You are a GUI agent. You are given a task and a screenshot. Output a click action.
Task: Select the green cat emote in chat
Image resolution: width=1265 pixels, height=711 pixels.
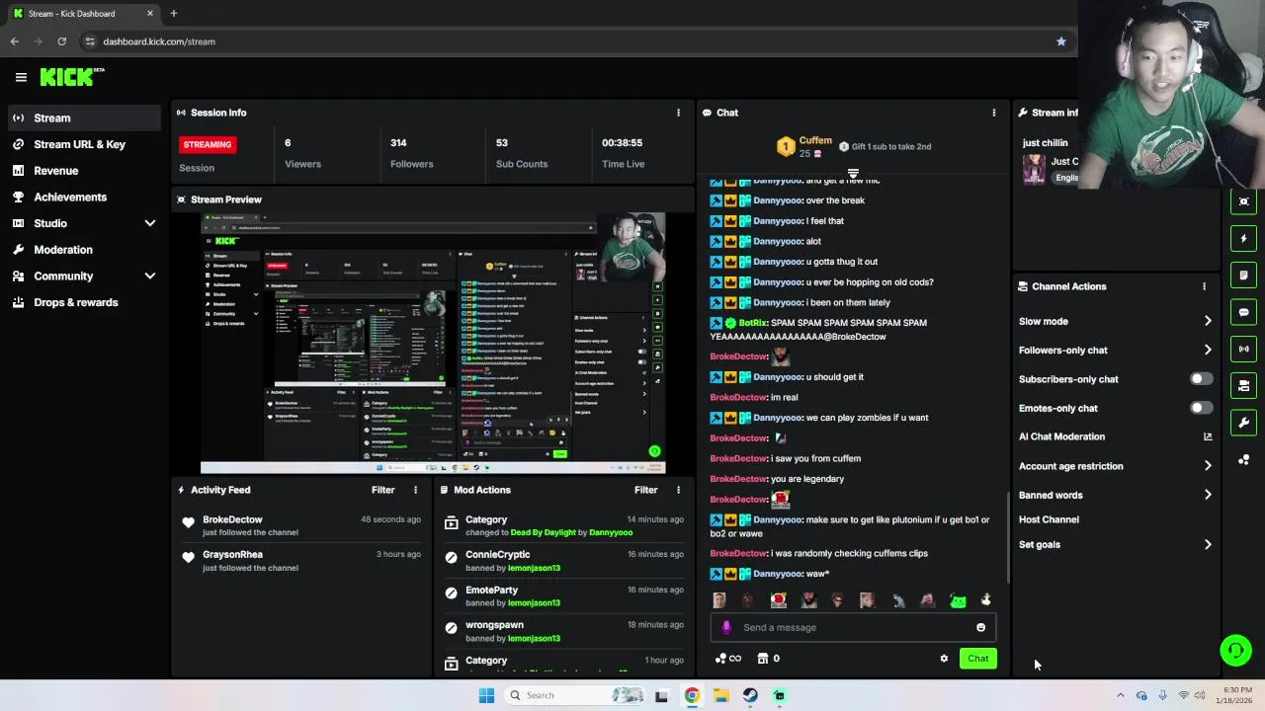[x=958, y=600]
